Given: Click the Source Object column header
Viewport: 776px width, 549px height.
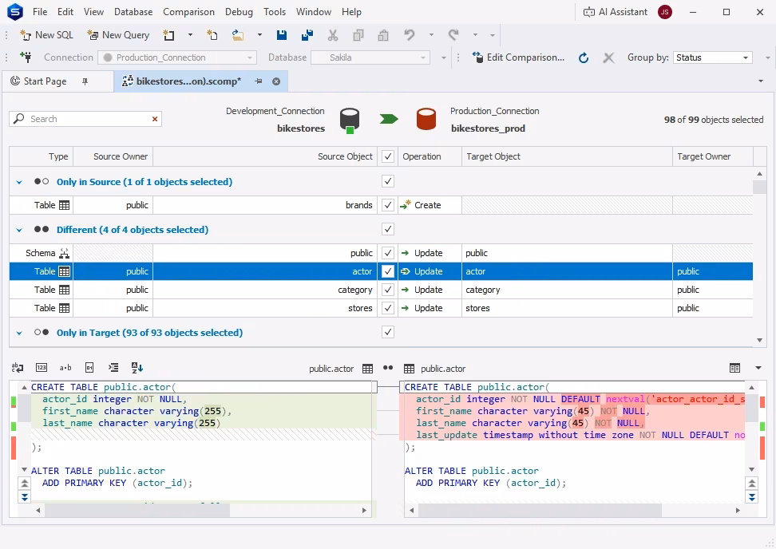Looking at the screenshot, I should click(x=265, y=156).
